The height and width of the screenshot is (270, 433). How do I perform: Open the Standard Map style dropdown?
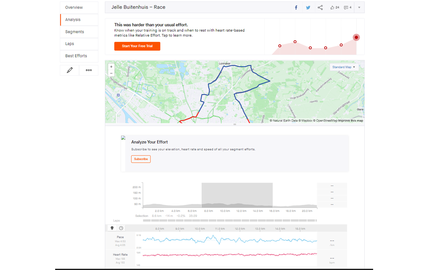point(344,67)
